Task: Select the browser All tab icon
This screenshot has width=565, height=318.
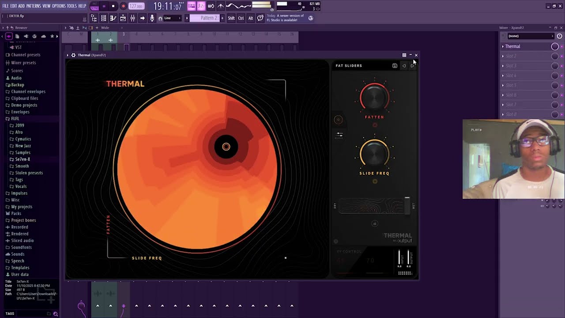Action: 9,36
